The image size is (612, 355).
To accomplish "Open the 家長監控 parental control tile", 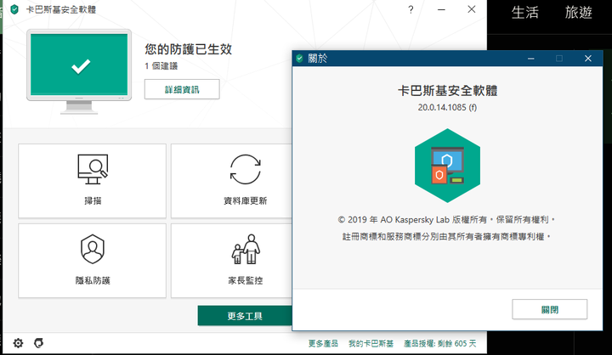I will (231, 261).
